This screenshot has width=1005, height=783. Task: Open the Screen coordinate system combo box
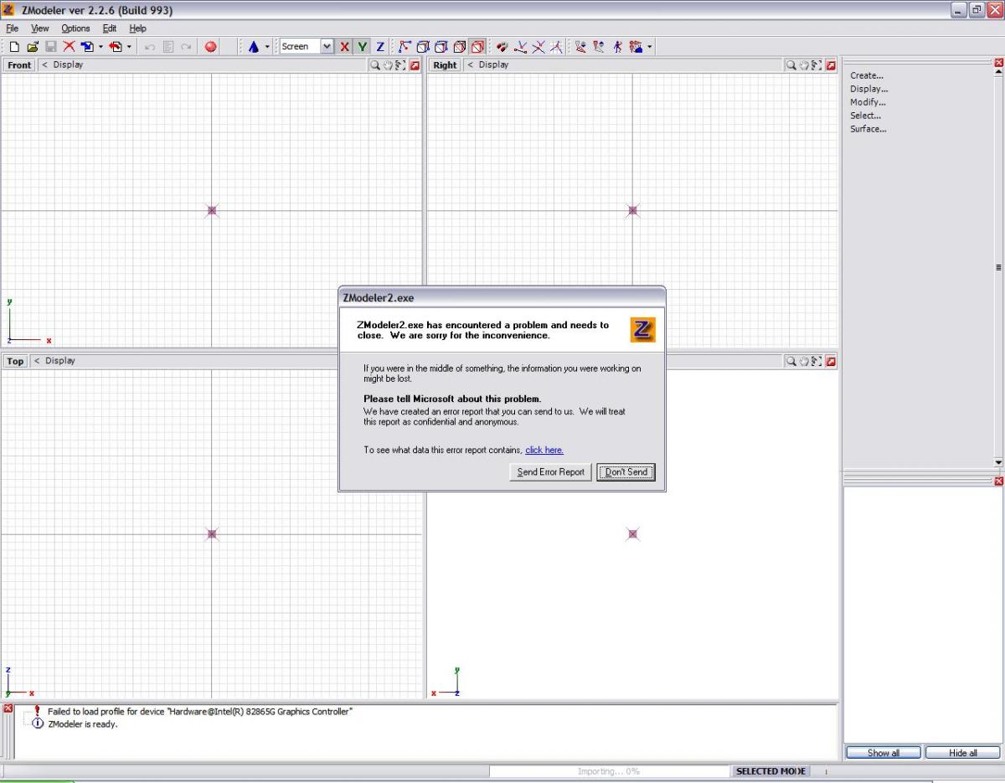307,47
